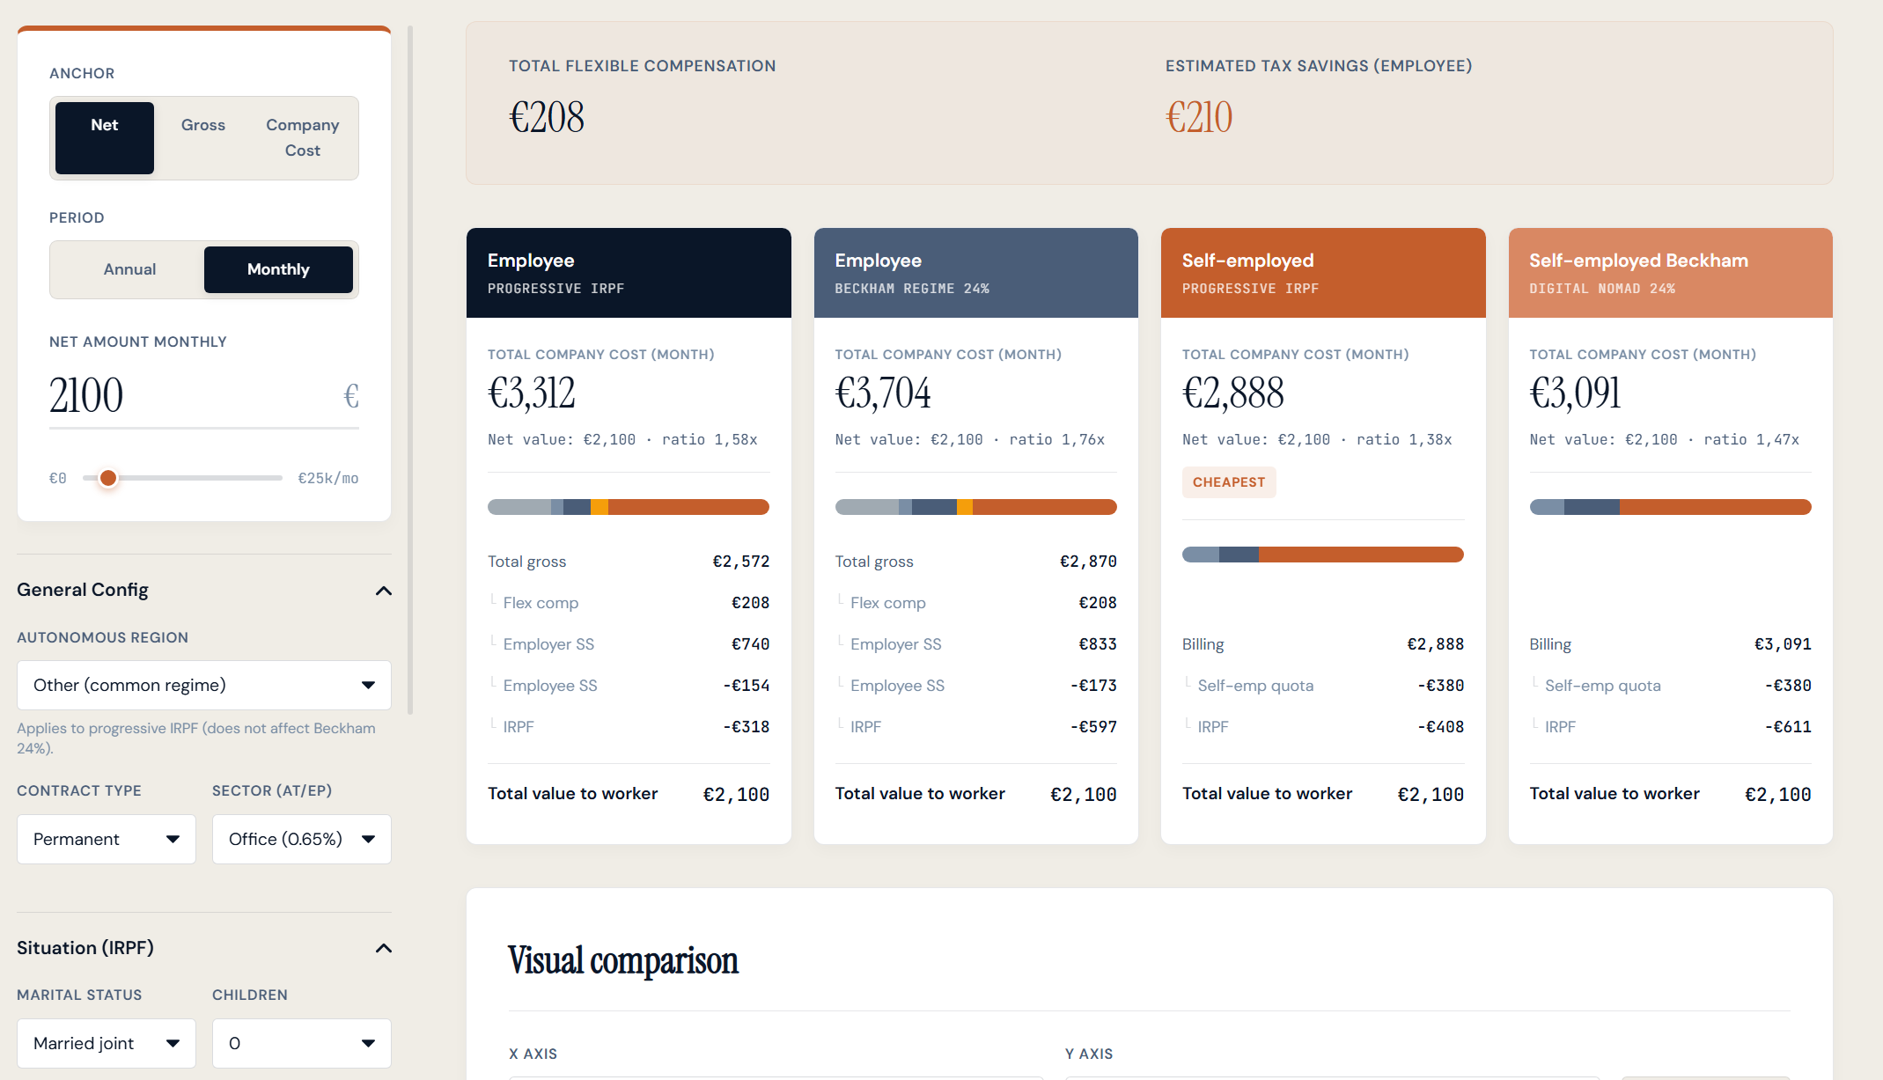Click the X AXIS label
This screenshot has height=1080, width=1883.
point(533,1054)
